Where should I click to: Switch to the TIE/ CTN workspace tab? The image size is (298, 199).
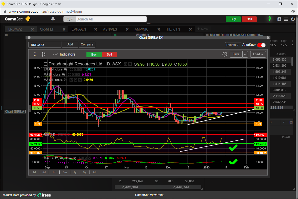(173, 30)
